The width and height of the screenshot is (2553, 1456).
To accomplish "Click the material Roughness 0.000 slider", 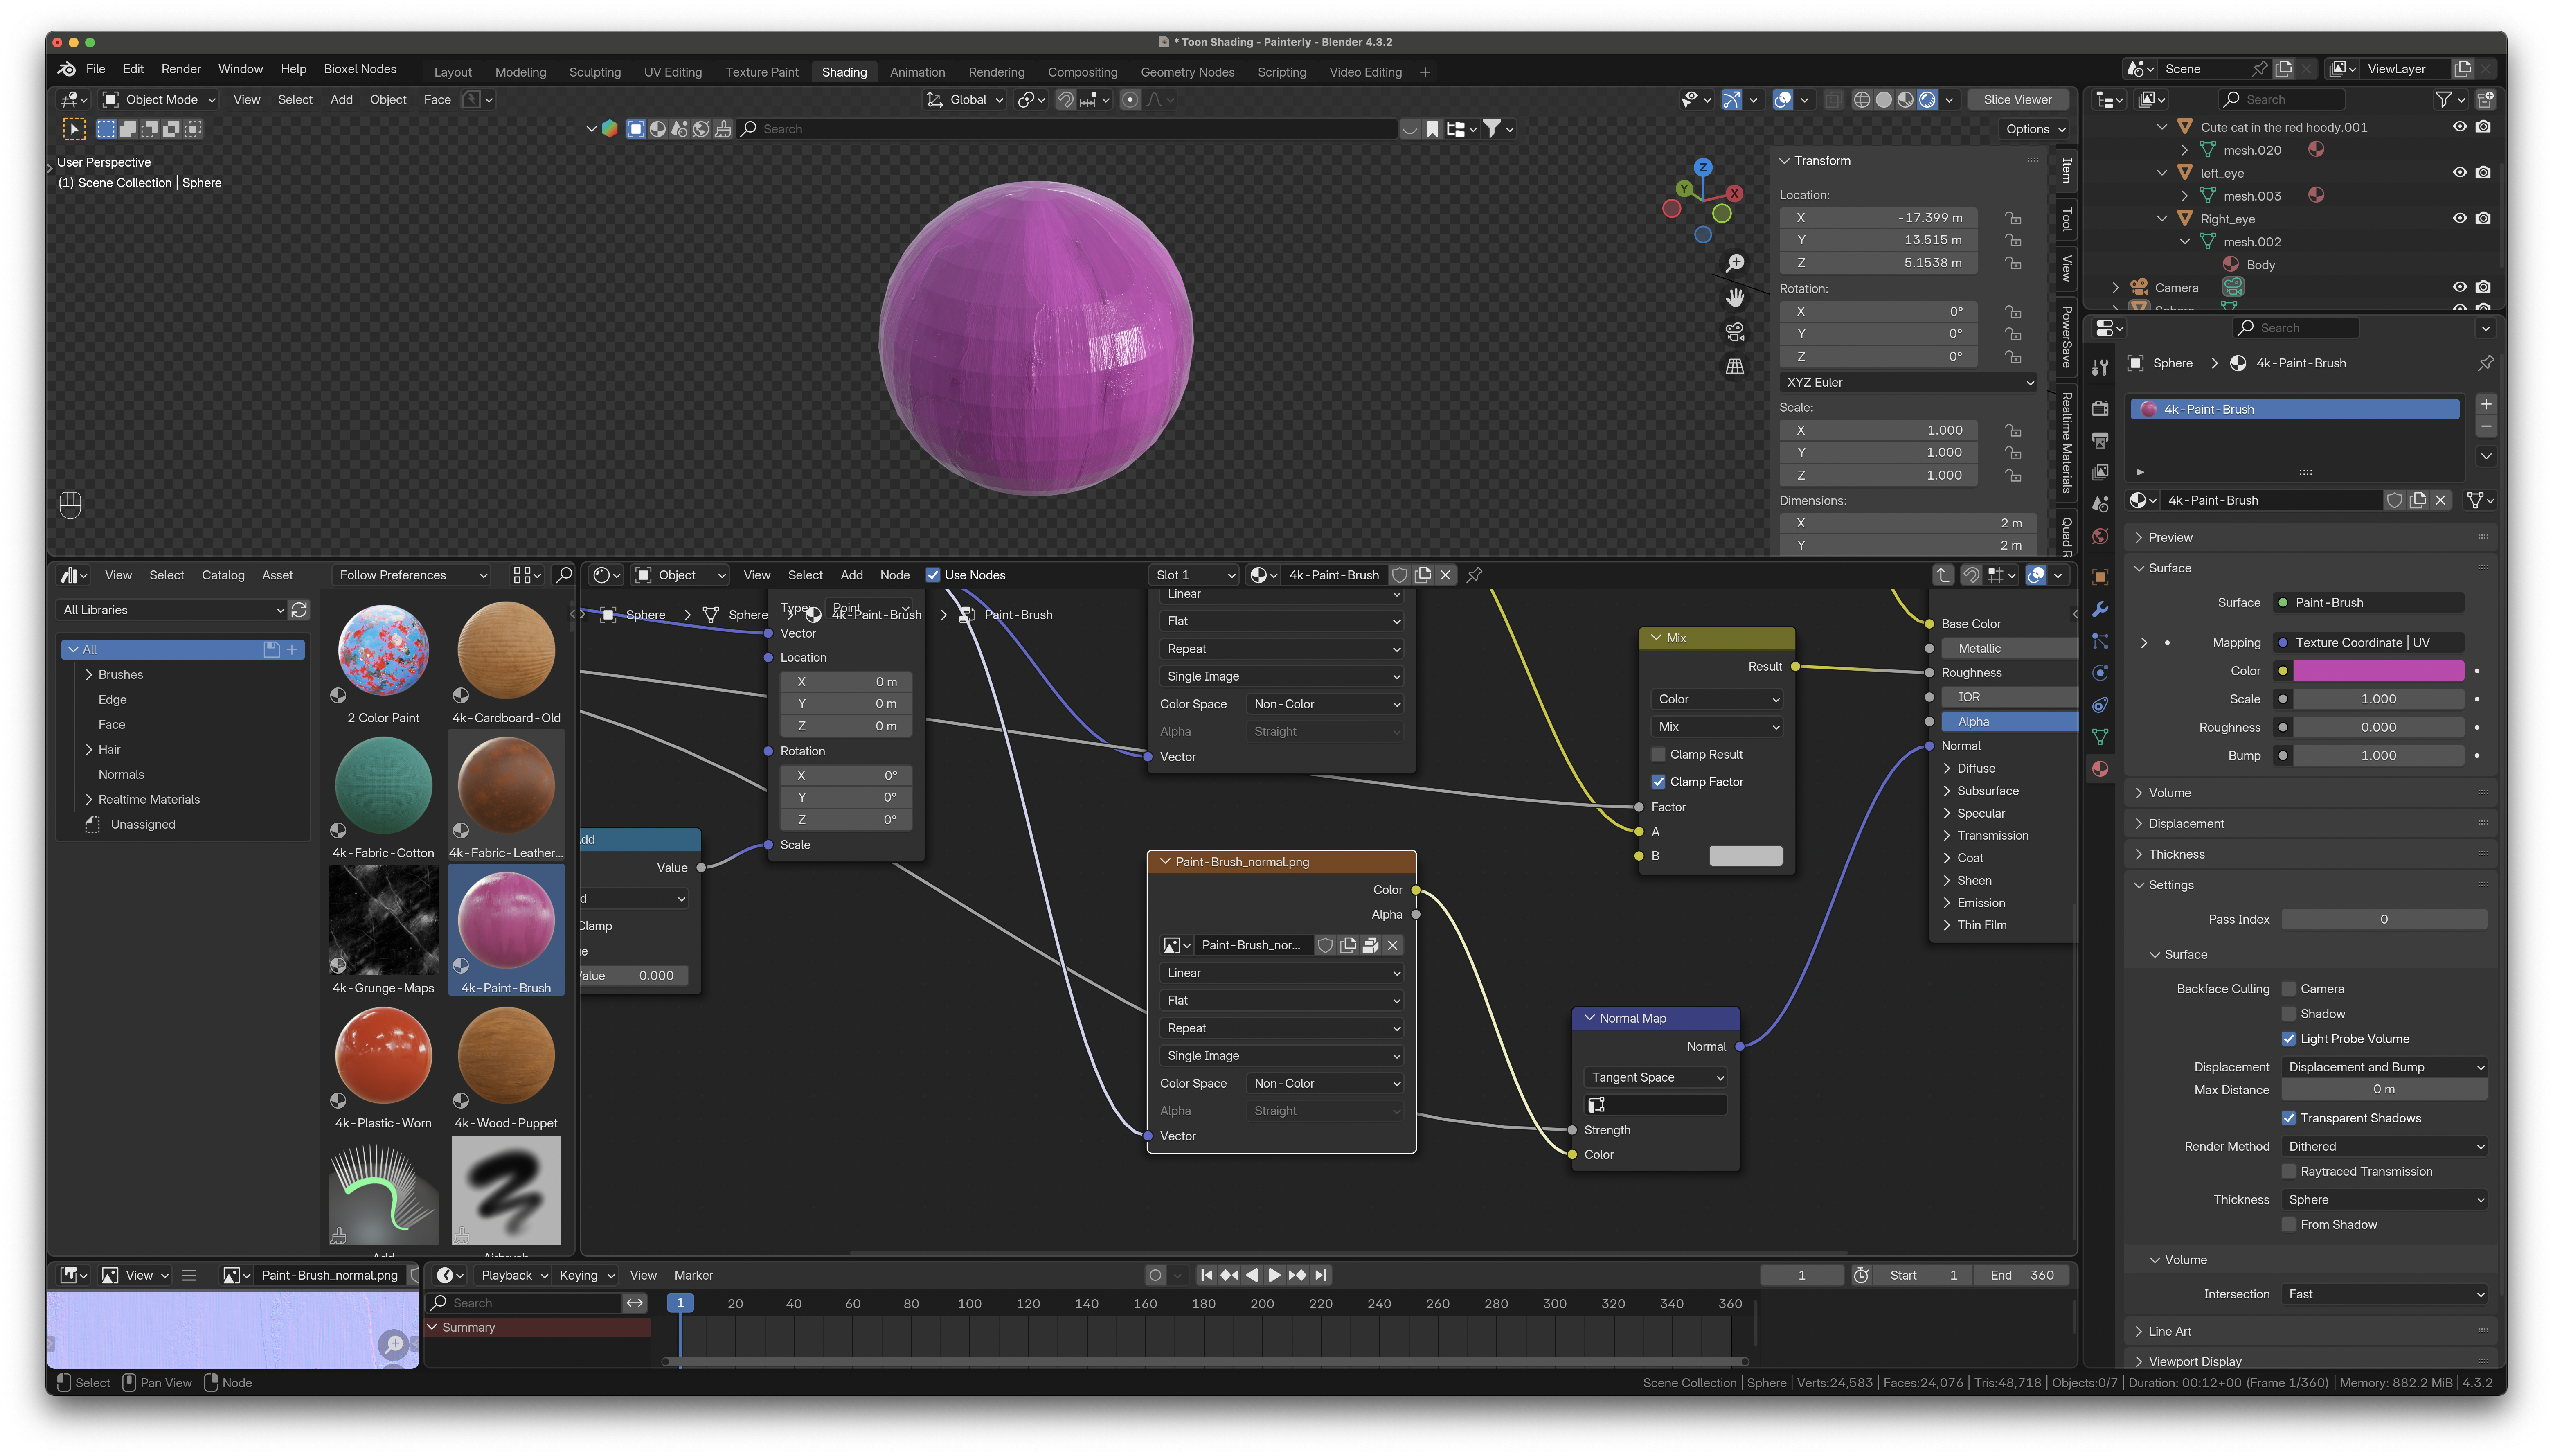I will coord(2378,727).
